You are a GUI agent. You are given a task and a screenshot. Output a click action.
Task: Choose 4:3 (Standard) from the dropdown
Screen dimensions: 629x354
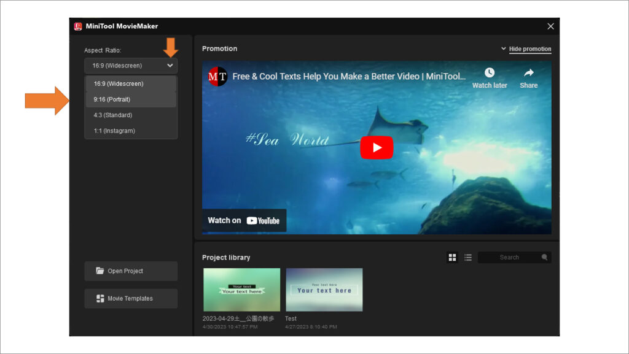coord(112,115)
